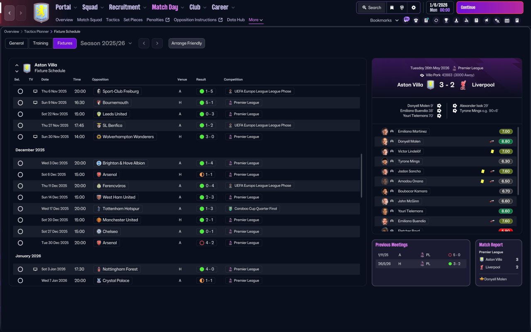Select the Bournemouth fixture radio button

coord(20,103)
